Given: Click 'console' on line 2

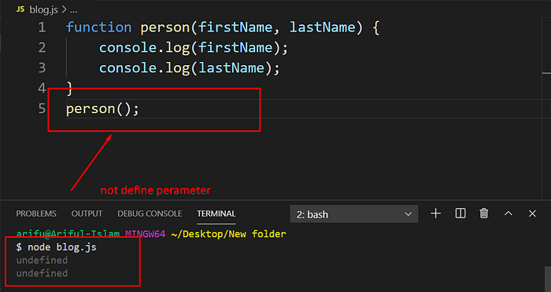Looking at the screenshot, I should [x=128, y=48].
